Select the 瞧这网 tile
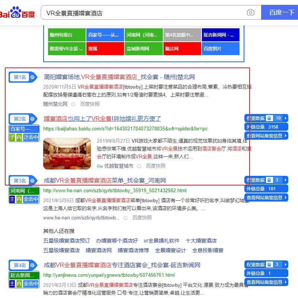Viewport: 298px width, 298px height. tap(182, 49)
